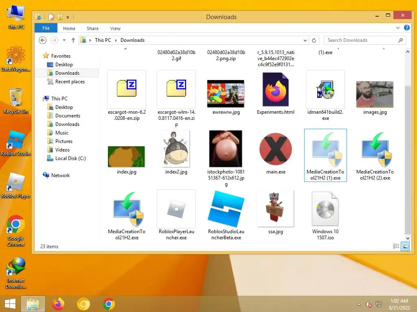Screen dimensions: 417x312
Task: Open Desktop under Favorites
Action: click(64, 65)
